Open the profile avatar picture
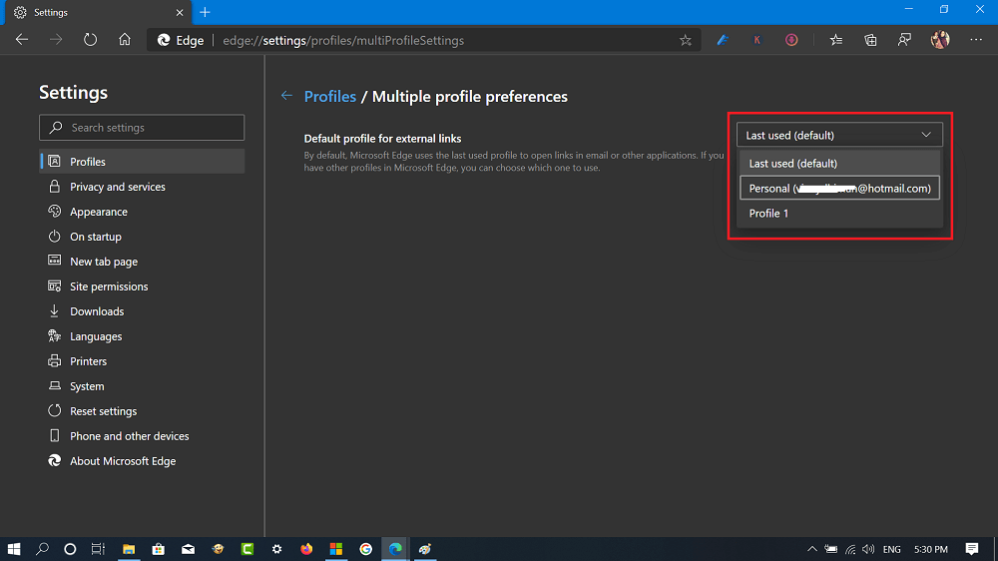 (940, 40)
